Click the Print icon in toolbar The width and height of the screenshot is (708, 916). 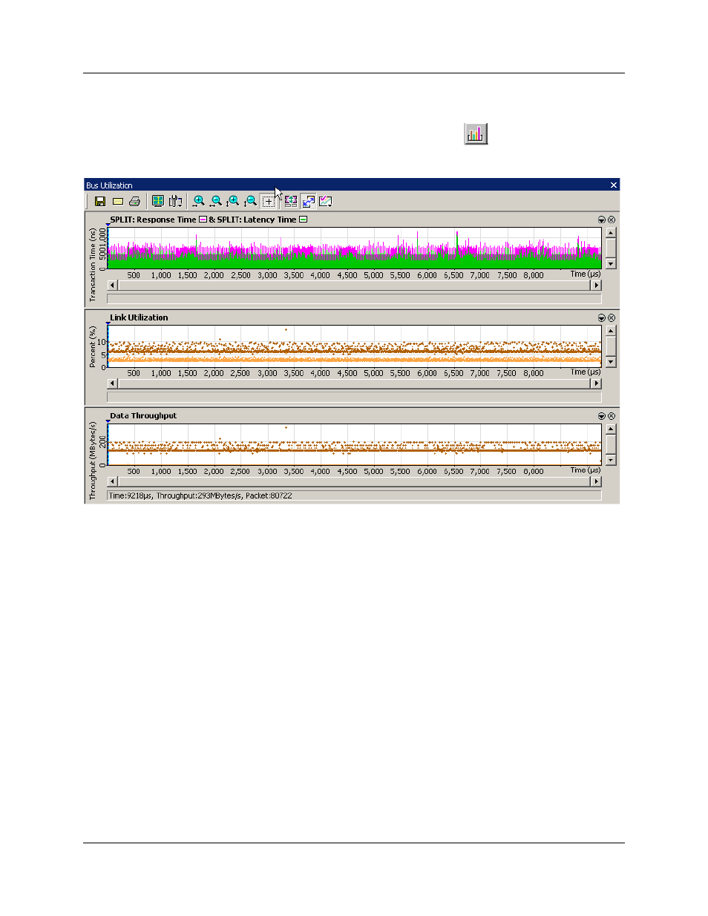(134, 201)
